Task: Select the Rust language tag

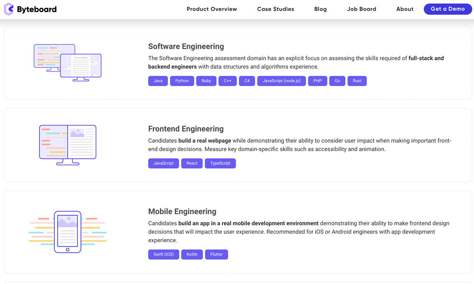Action: (x=357, y=80)
